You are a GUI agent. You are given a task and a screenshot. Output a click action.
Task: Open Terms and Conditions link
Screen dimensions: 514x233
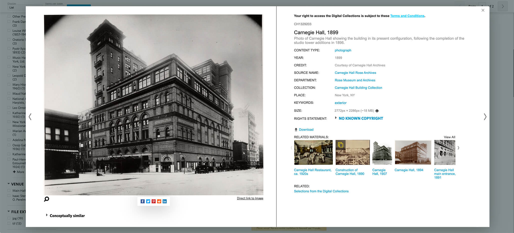pos(407,16)
